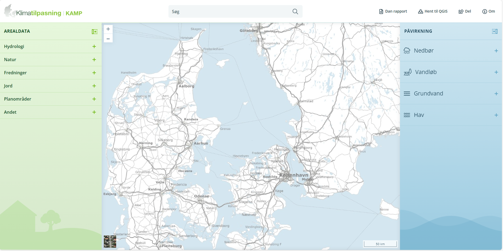Collapse the PÅVIRKNING panel
This screenshot has width=503, height=251.
coord(495,31)
